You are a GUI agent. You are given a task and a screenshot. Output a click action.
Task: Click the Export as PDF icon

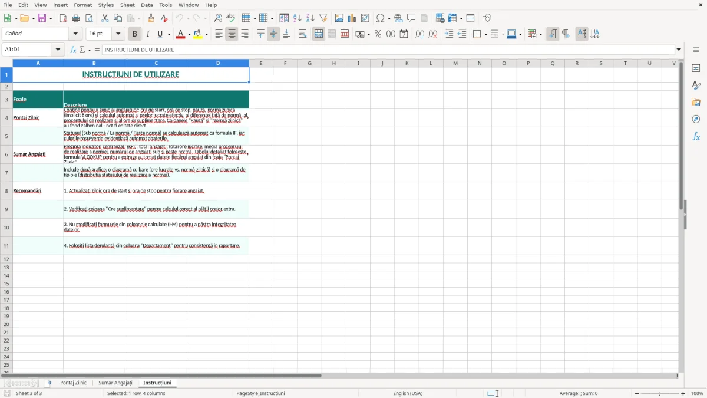point(63,18)
